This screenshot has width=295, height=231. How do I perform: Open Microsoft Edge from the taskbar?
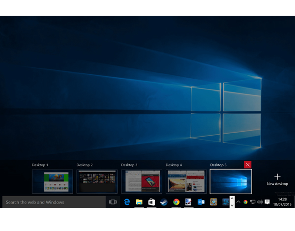[127, 202]
